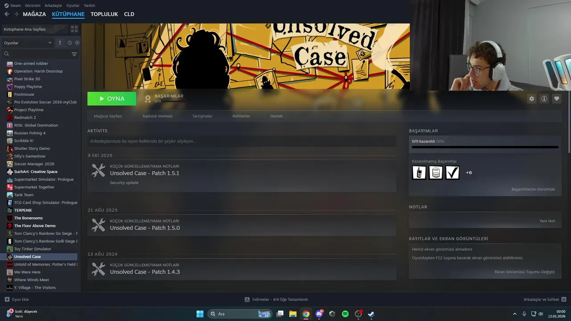Click the checkmark achievement icon

[x=452, y=173]
